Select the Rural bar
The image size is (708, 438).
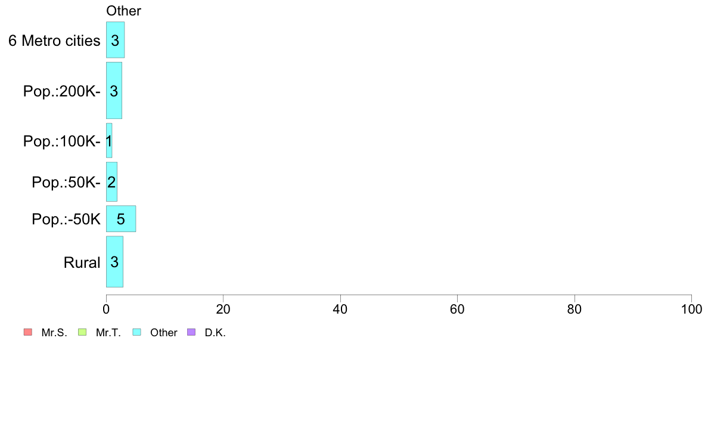point(114,262)
